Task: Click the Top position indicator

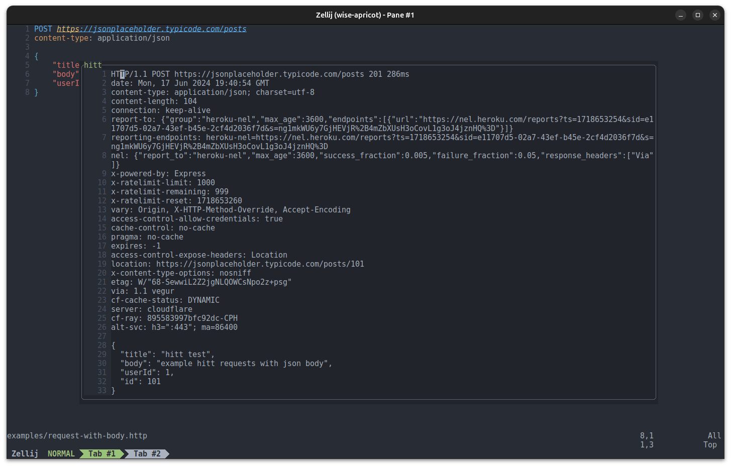Action: tap(710, 445)
